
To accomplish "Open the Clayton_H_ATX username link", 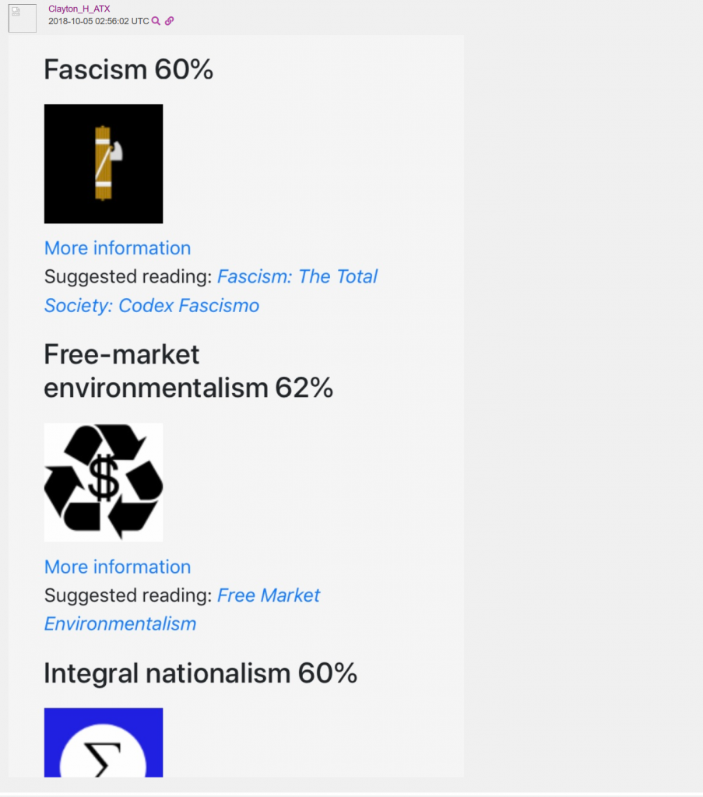I will tap(79, 9).
